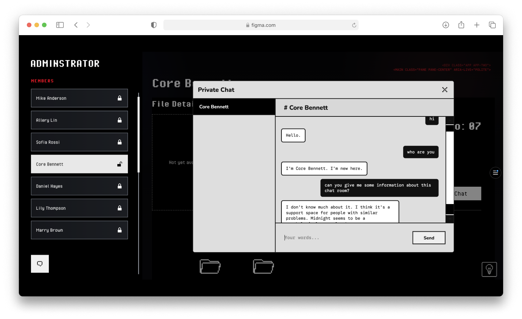Click lock icon next to Mike Anderson
This screenshot has width=522, height=319.
click(x=120, y=98)
